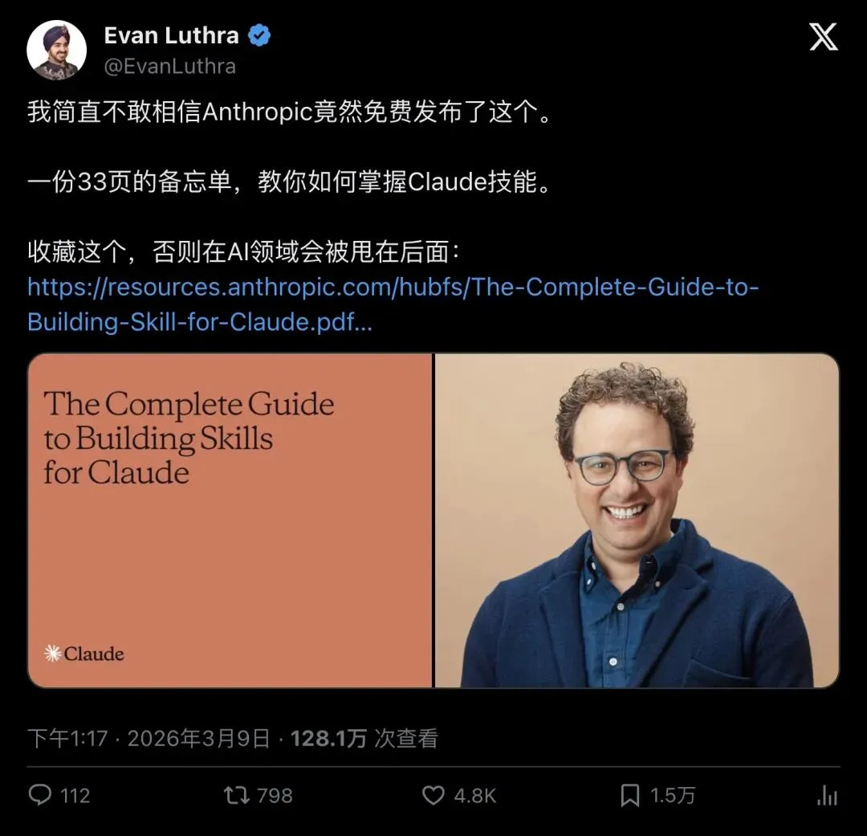Click the Claude starburst logo on cover
This screenshot has height=836, width=867.
52,654
